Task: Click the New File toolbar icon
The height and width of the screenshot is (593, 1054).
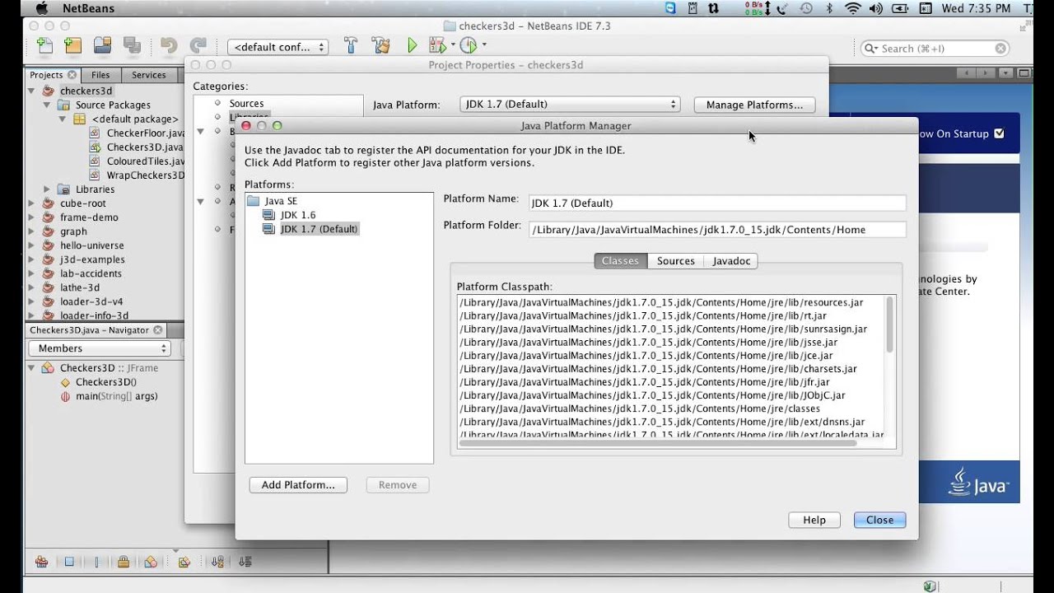Action: point(44,46)
